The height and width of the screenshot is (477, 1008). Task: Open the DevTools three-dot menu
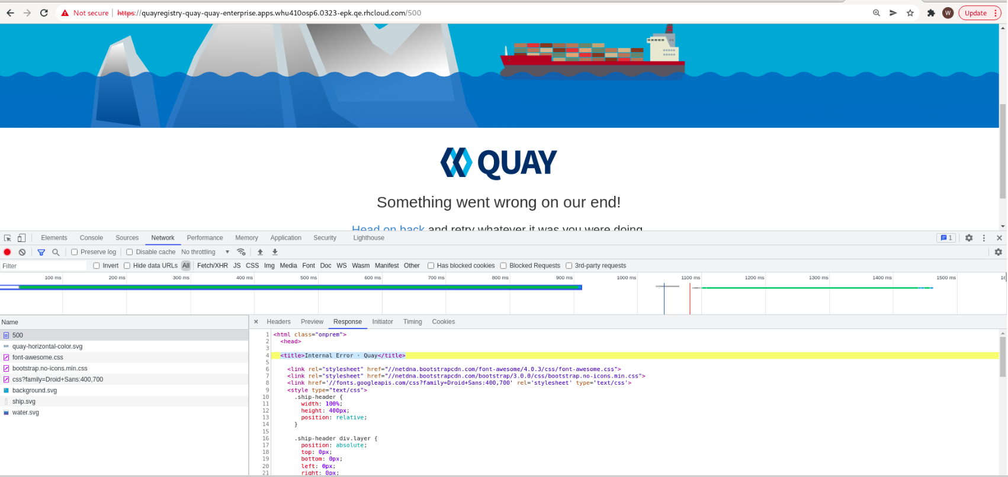pyautogui.click(x=984, y=238)
